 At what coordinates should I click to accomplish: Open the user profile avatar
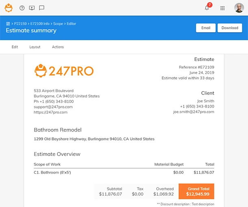pos(239,8)
